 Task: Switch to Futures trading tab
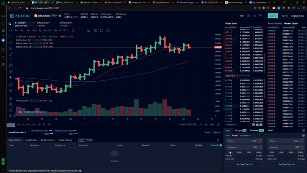(257, 130)
